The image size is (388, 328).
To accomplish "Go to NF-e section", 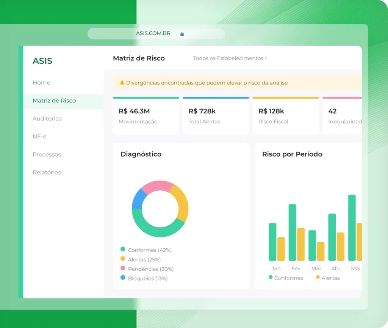I will tap(39, 137).
